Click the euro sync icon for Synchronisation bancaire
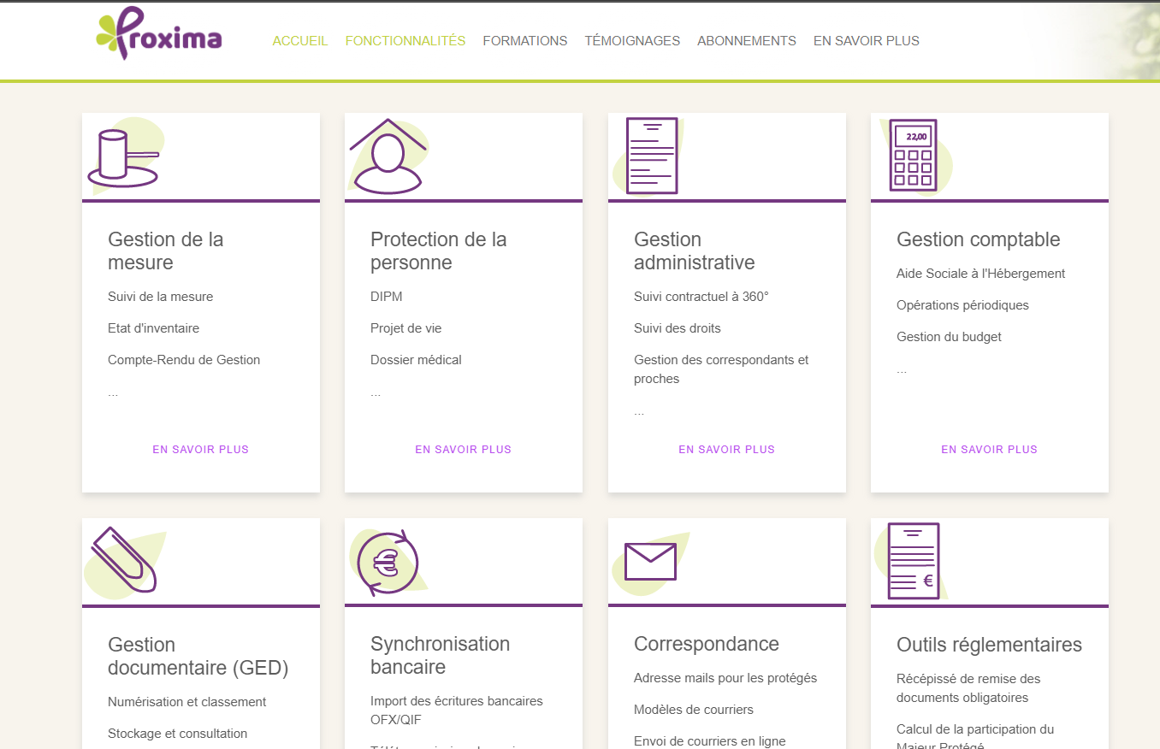Screen dimensions: 1160x749 pyautogui.click(x=388, y=563)
